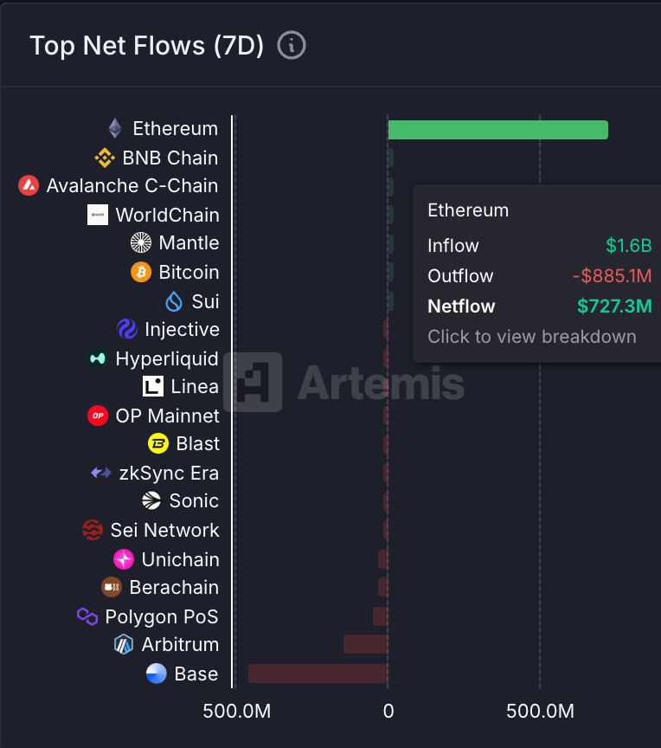This screenshot has height=748, width=661.
Task: Click the Hyperliquid chain label
Action: pos(167,358)
